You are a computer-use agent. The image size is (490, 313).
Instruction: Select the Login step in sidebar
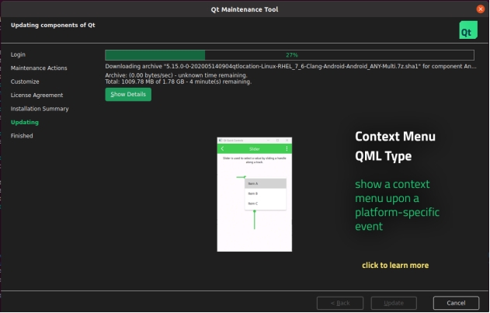click(x=18, y=54)
